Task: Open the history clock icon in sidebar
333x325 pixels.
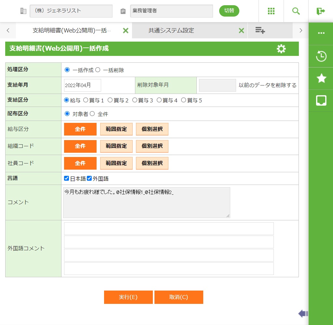Action: (x=321, y=56)
